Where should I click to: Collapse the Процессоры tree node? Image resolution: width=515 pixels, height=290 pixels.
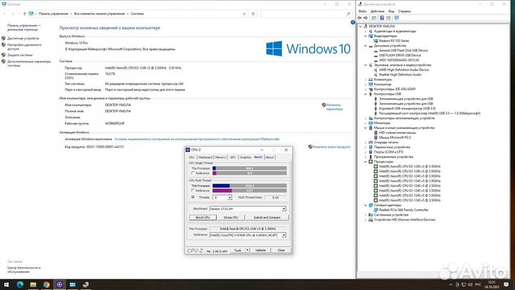tap(366, 162)
